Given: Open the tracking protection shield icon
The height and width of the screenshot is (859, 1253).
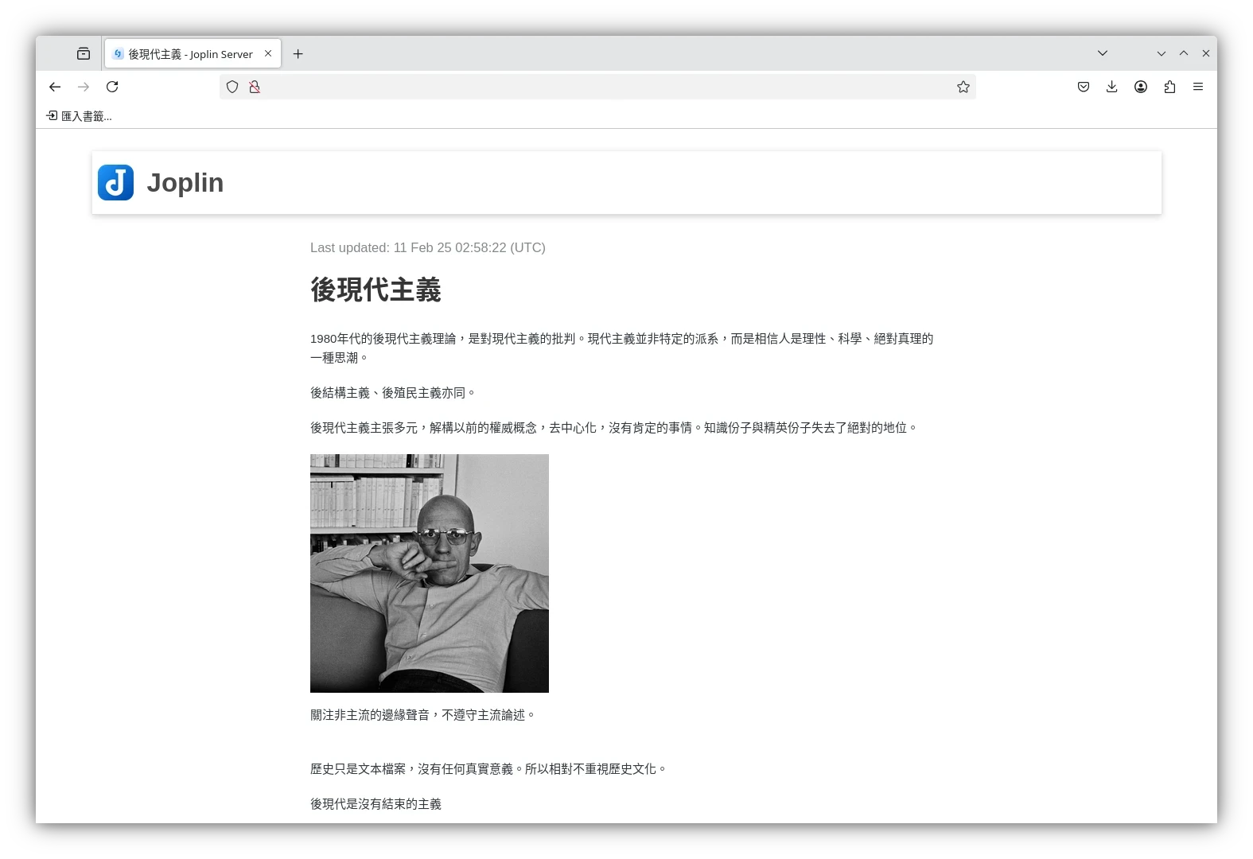Looking at the screenshot, I should (232, 87).
